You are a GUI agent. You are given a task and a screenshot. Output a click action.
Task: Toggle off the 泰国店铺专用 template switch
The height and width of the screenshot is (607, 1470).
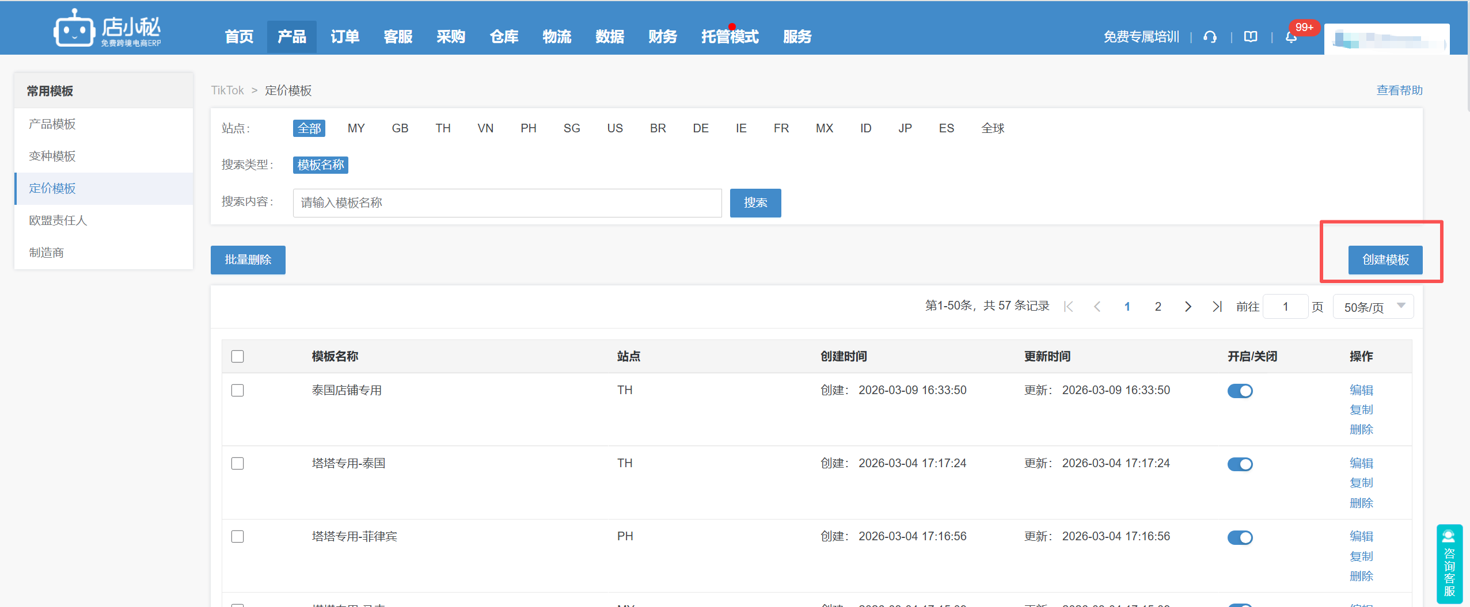(1240, 391)
